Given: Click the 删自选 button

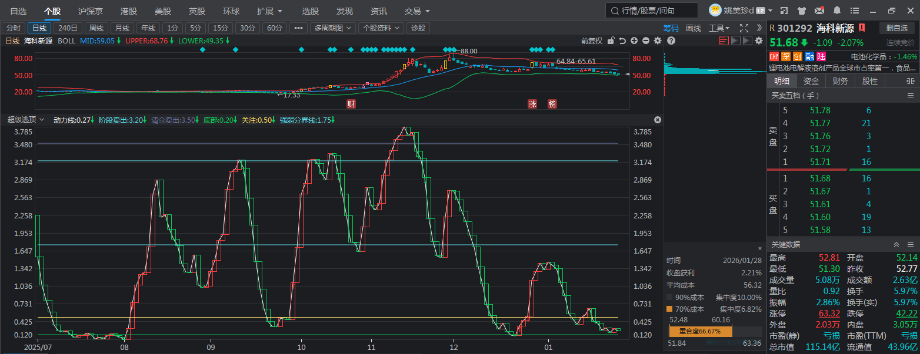Looking at the screenshot, I should pos(897,28).
